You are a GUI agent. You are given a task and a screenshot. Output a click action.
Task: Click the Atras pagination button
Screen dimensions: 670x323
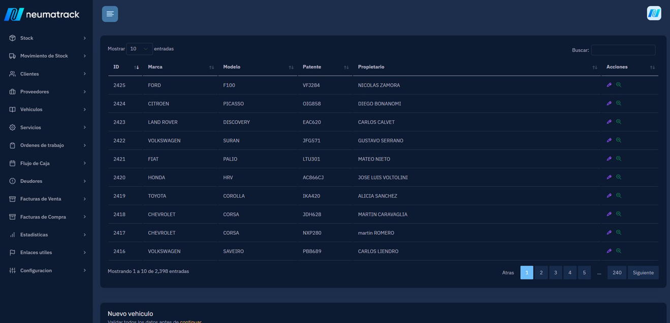tap(508, 273)
